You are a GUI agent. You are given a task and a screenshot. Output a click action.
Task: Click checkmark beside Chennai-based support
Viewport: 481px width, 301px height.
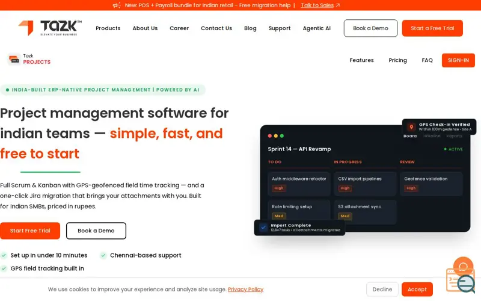click(x=103, y=255)
